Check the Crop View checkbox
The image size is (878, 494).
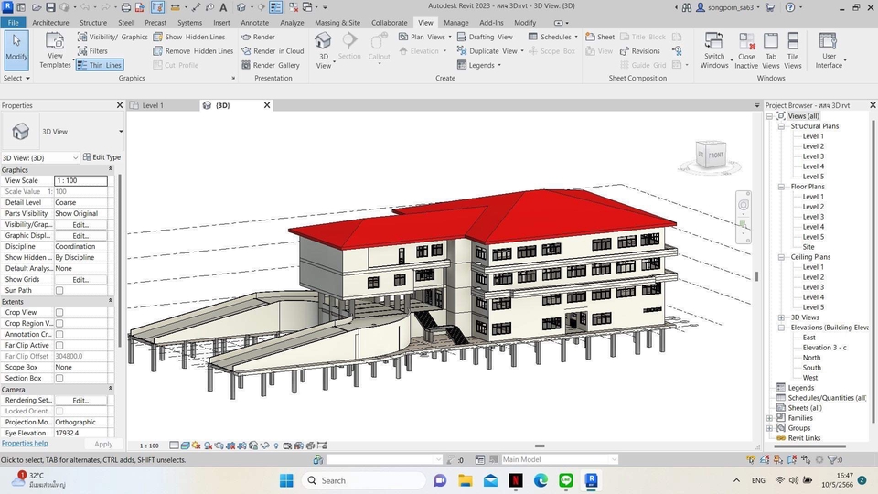tap(59, 313)
